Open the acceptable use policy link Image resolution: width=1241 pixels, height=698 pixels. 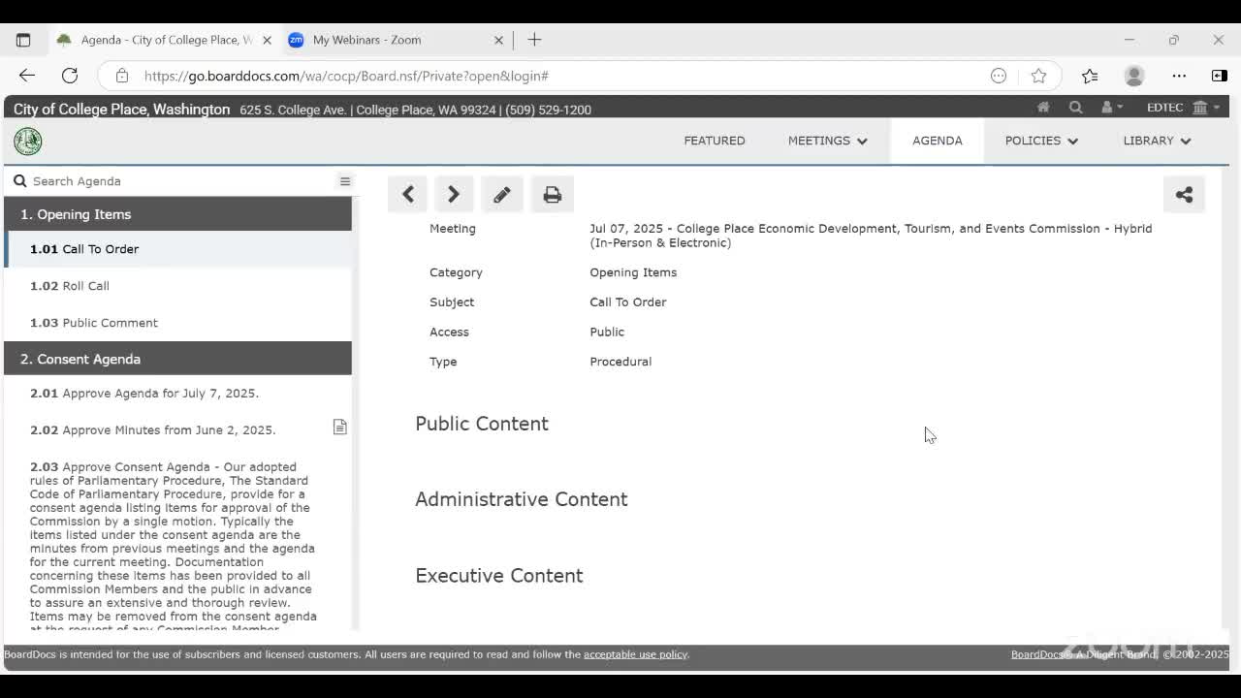click(x=635, y=654)
